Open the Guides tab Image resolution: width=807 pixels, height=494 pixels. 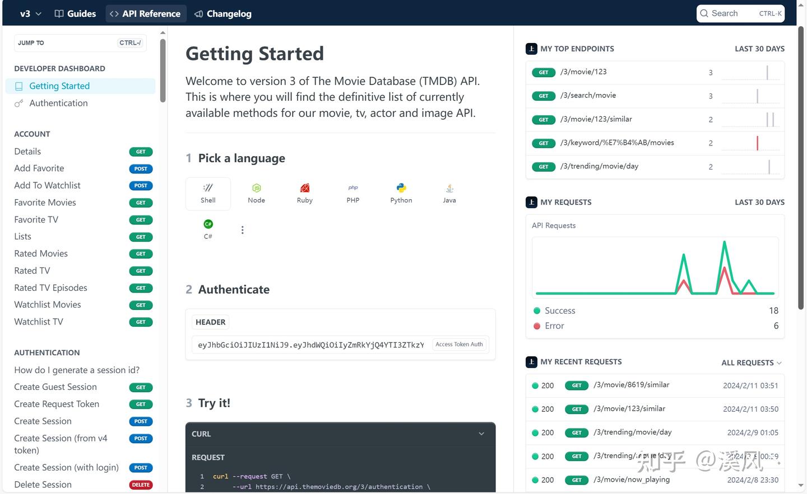pos(75,13)
